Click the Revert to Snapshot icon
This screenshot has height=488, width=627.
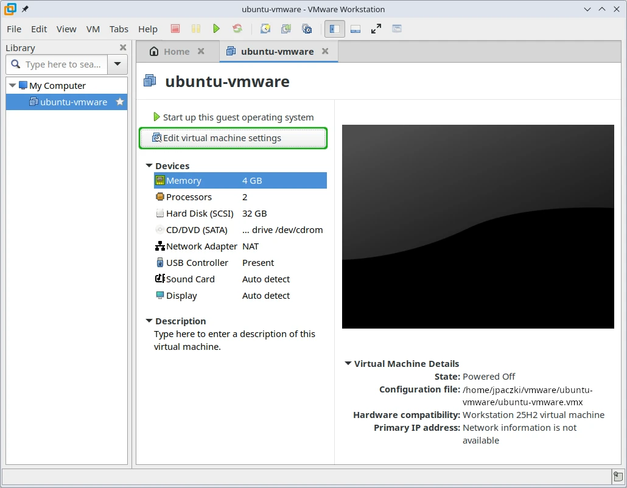coord(286,29)
